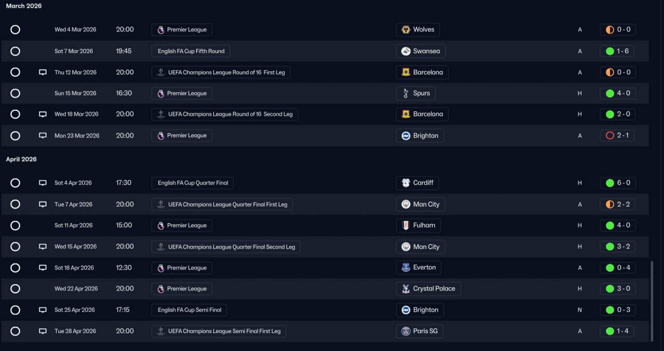Image resolution: width=664 pixels, height=351 pixels.
Task: Click the Paris SG club badge
Action: [x=406, y=331]
